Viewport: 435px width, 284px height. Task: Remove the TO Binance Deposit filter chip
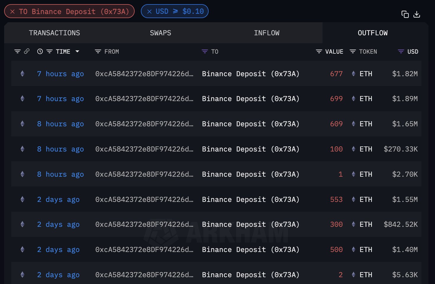tap(12, 12)
